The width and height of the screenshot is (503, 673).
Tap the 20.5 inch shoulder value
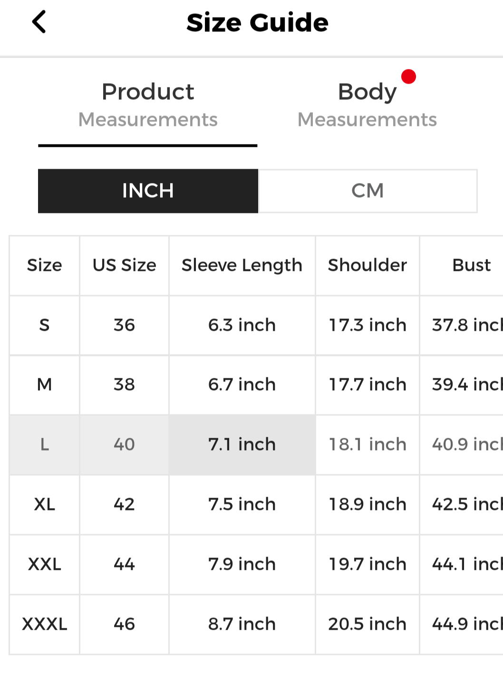(x=368, y=624)
